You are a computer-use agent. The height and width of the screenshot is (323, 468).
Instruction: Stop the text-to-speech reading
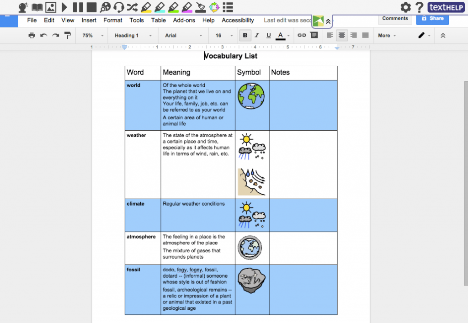tap(91, 7)
